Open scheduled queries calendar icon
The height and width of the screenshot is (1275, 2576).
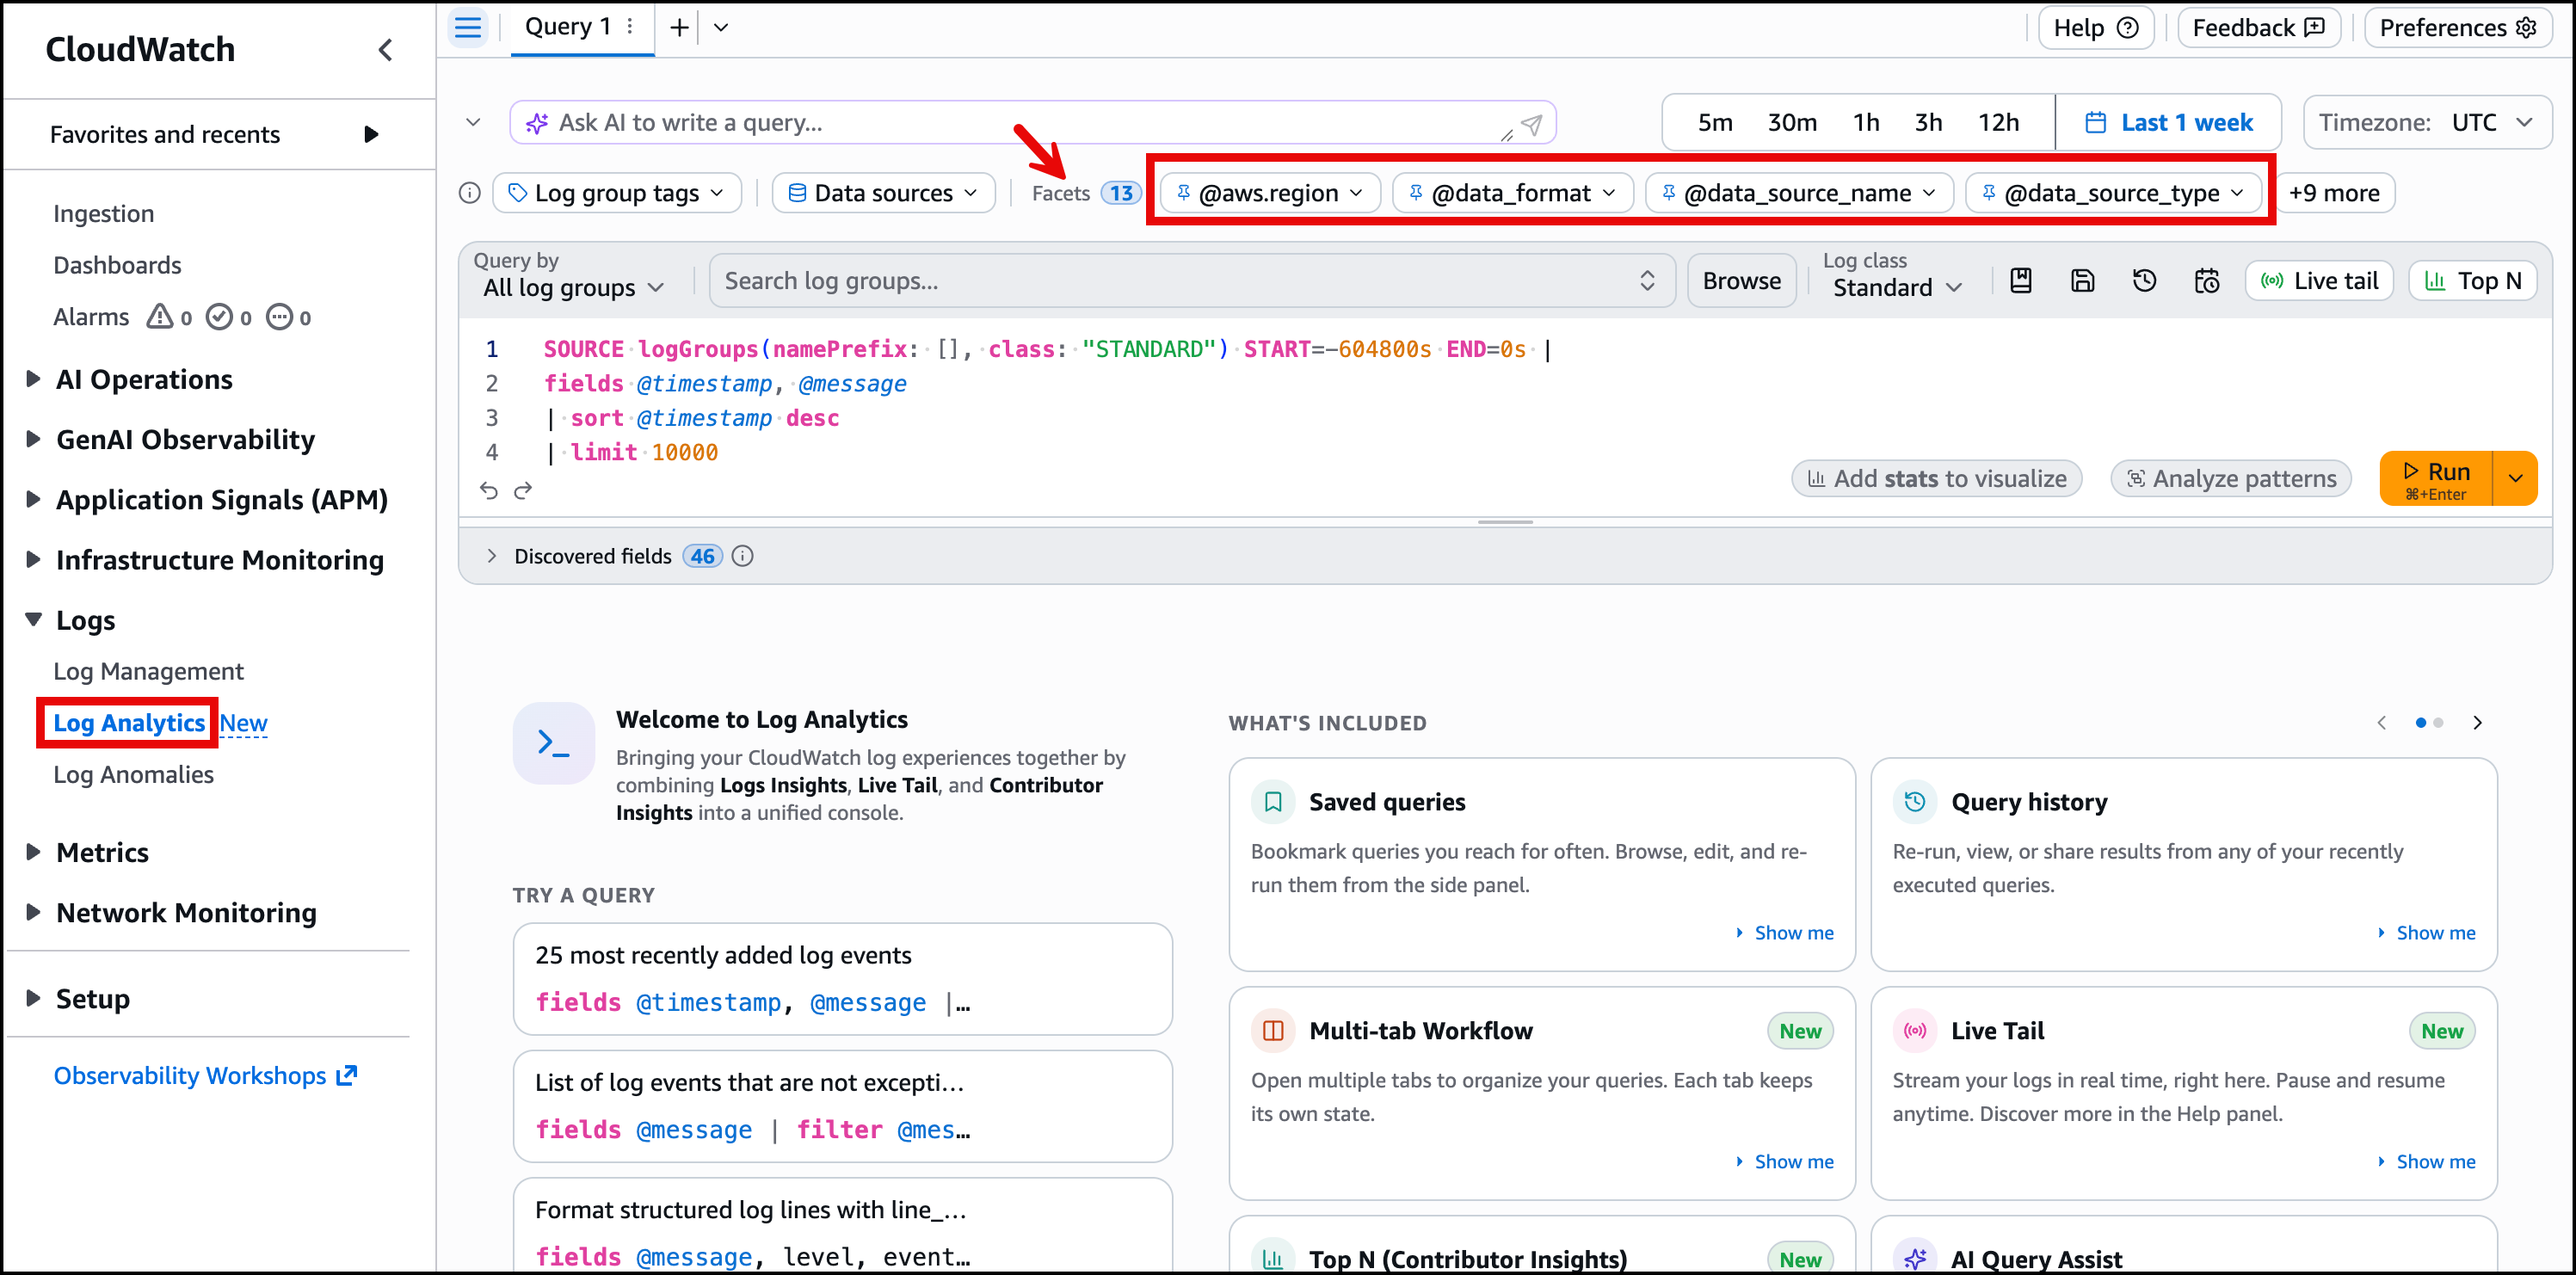2207,281
